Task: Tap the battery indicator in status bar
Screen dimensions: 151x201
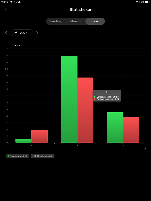Action: 147,2
